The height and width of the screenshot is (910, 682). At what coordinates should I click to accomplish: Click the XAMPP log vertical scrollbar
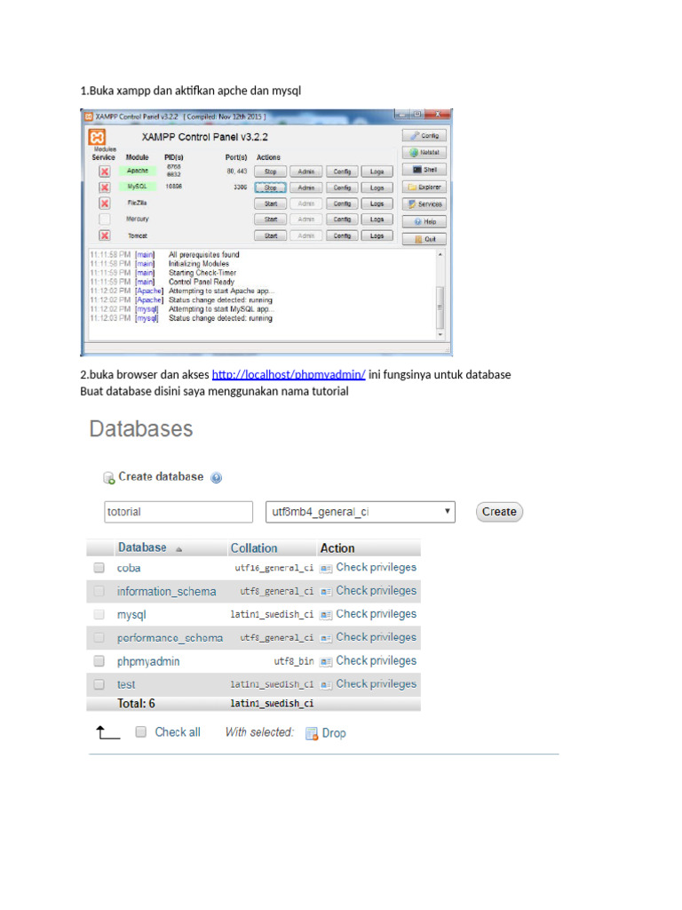pyautogui.click(x=440, y=293)
